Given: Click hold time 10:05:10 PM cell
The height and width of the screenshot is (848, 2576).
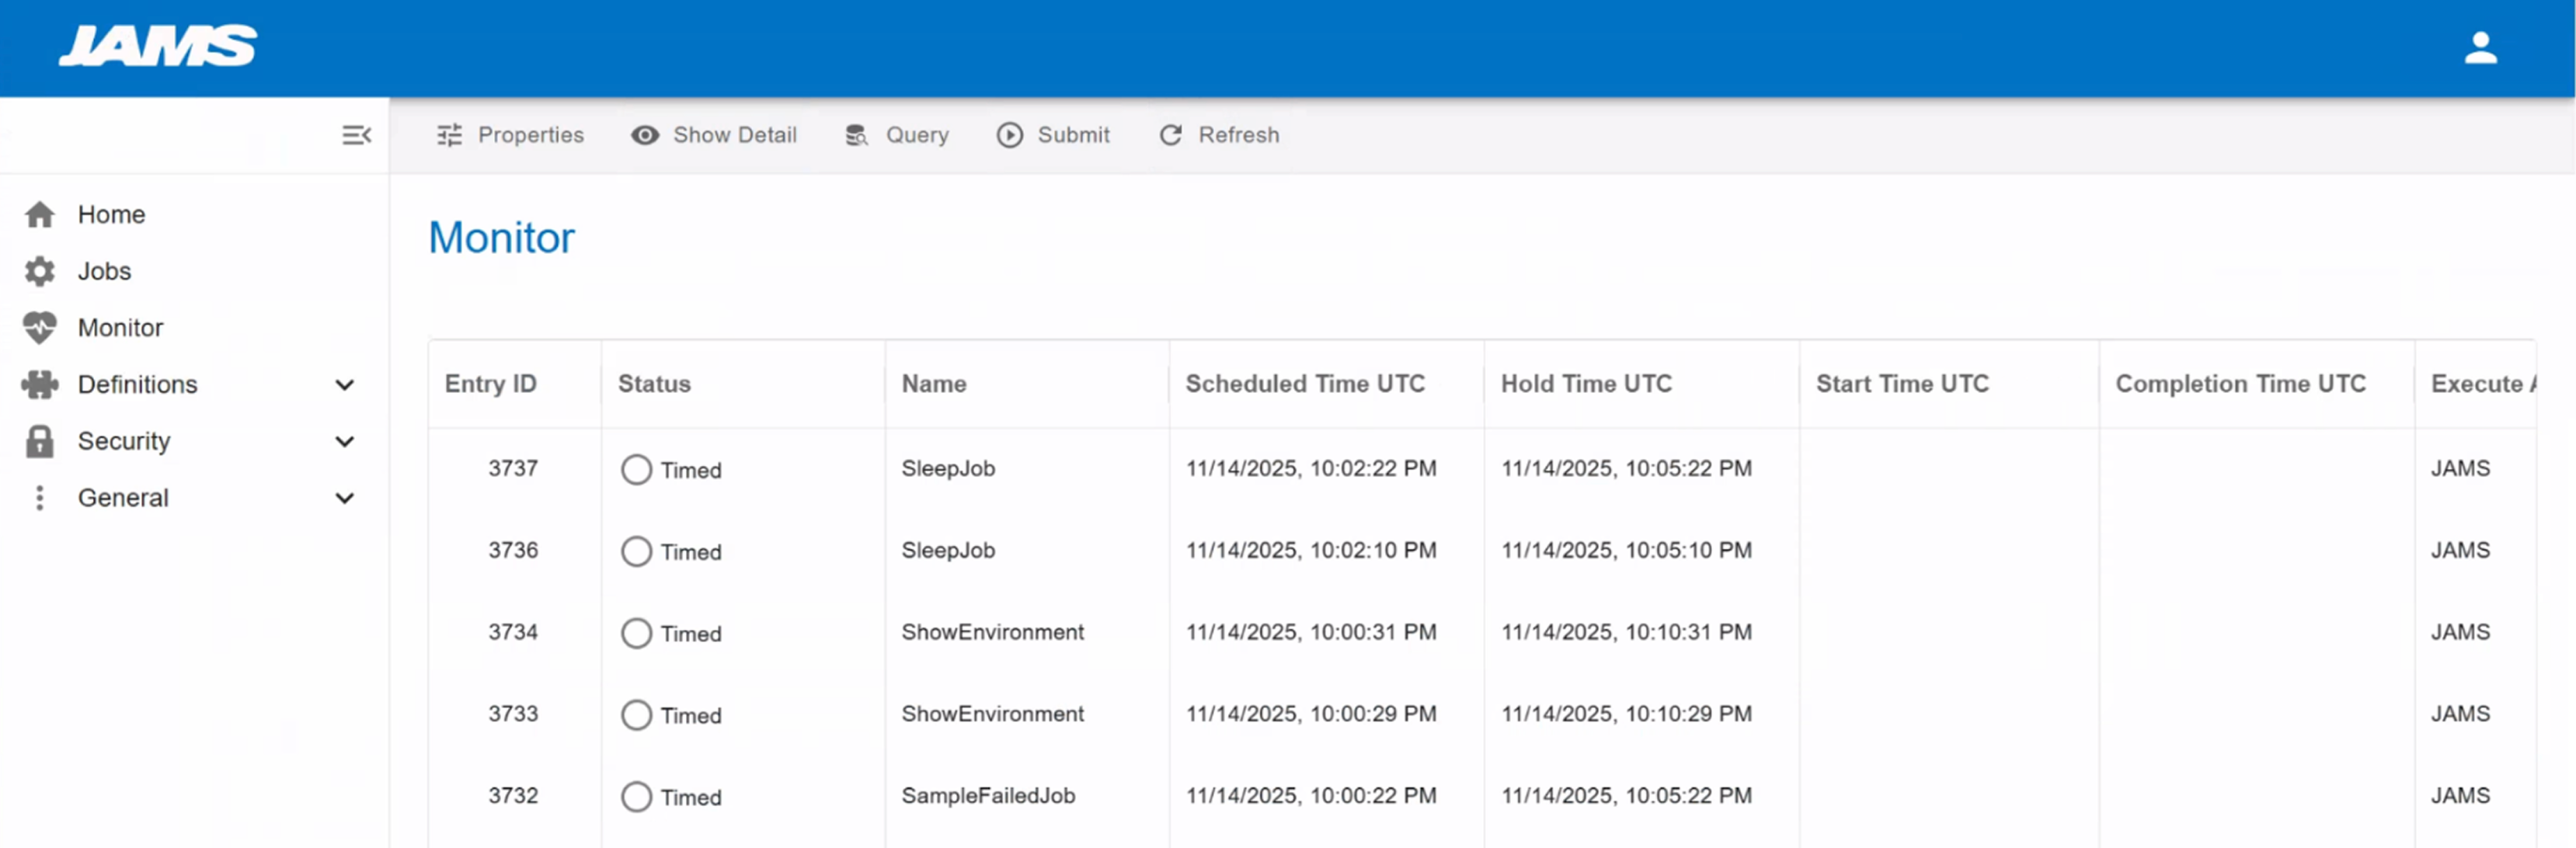Looking at the screenshot, I should click(x=1626, y=550).
